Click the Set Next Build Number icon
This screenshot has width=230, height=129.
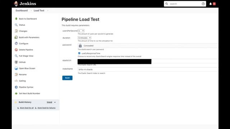tap(16, 93)
